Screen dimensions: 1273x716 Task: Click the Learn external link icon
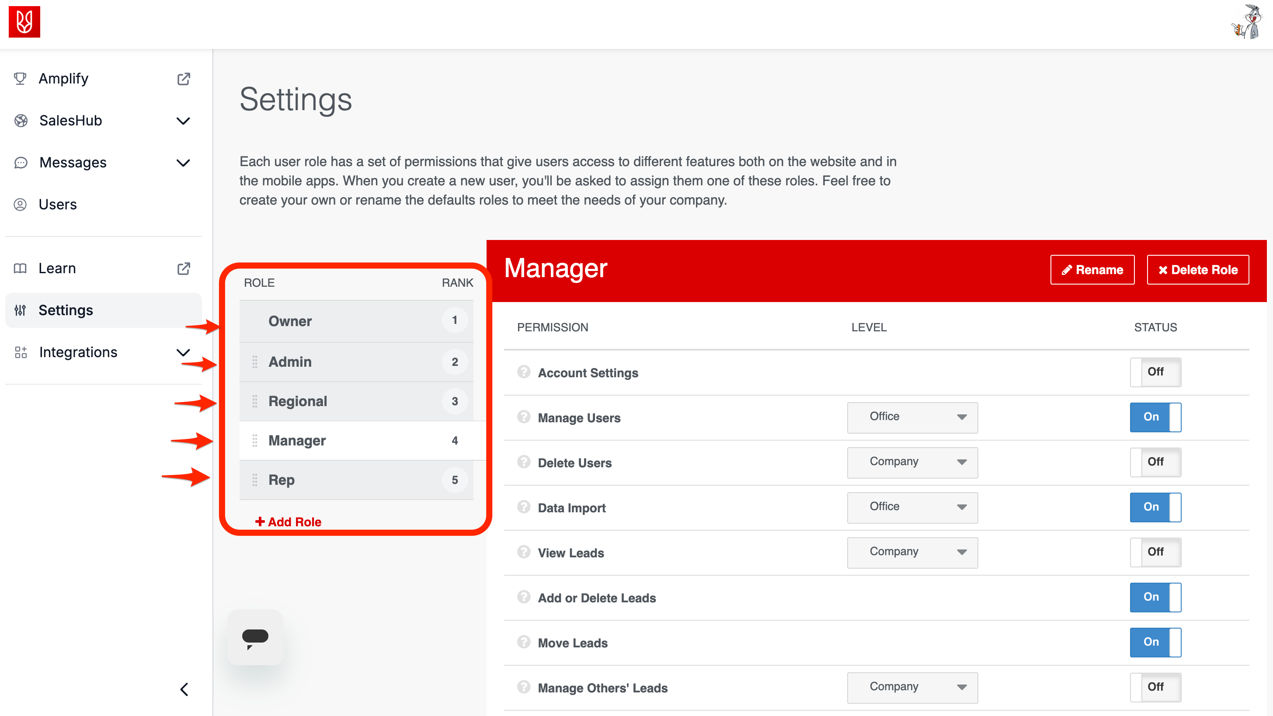coord(183,268)
